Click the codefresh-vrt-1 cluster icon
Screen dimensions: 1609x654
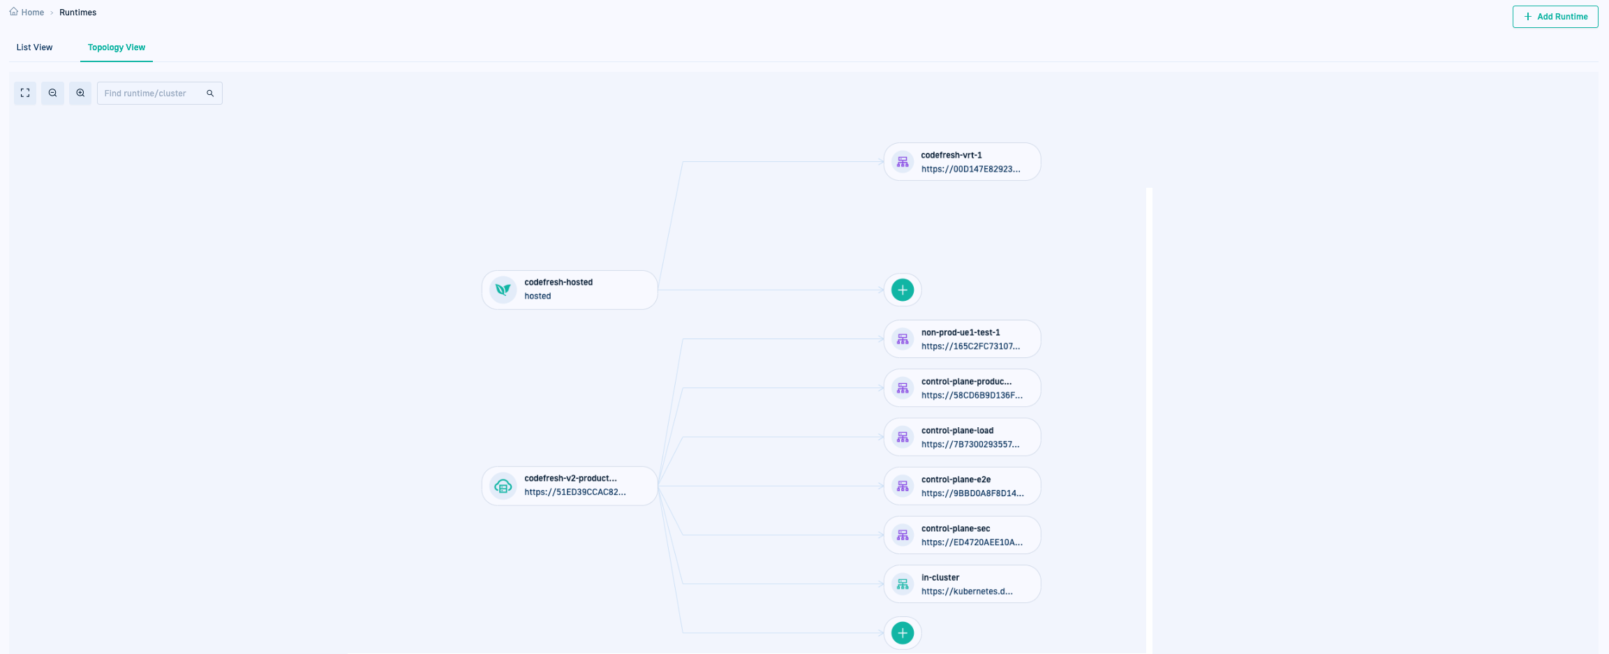coord(903,162)
